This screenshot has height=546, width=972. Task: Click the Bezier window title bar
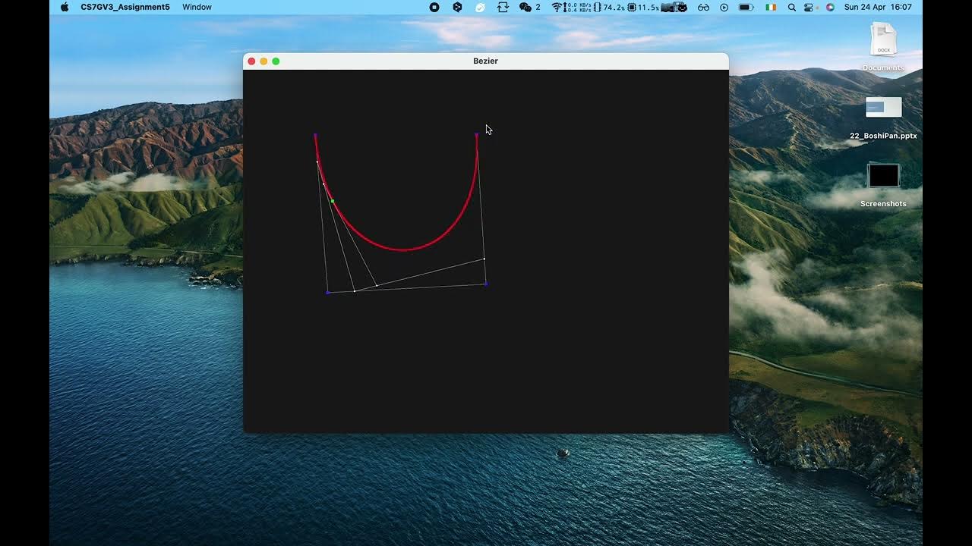(x=486, y=61)
